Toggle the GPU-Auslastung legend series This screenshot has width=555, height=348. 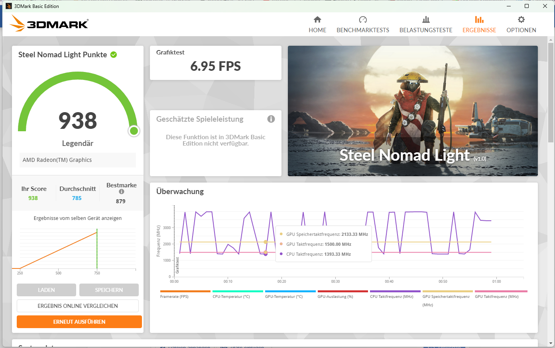(342, 294)
